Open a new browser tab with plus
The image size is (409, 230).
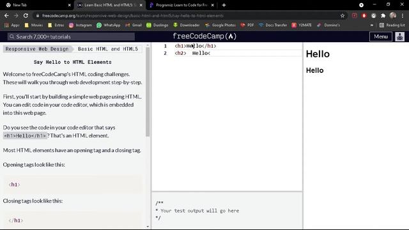[224, 5]
